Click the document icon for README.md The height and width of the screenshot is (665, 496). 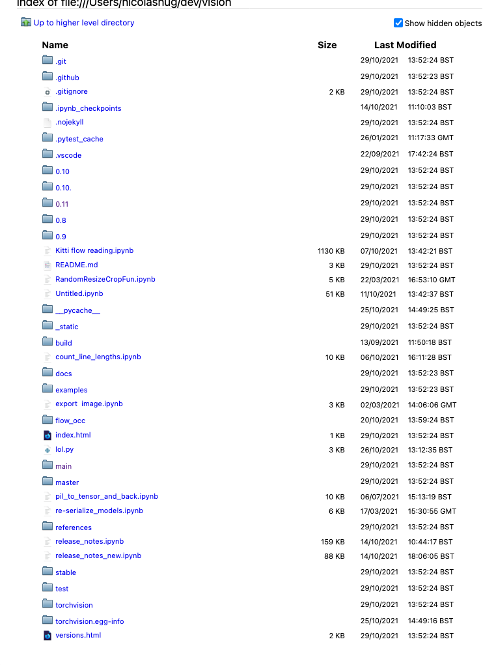point(48,265)
